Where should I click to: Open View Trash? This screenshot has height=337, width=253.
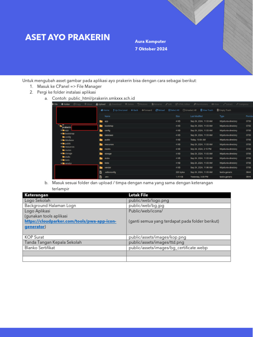(x=207, y=110)
